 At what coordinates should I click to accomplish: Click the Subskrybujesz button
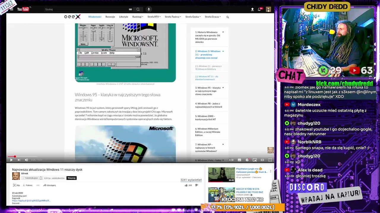coord(30,178)
